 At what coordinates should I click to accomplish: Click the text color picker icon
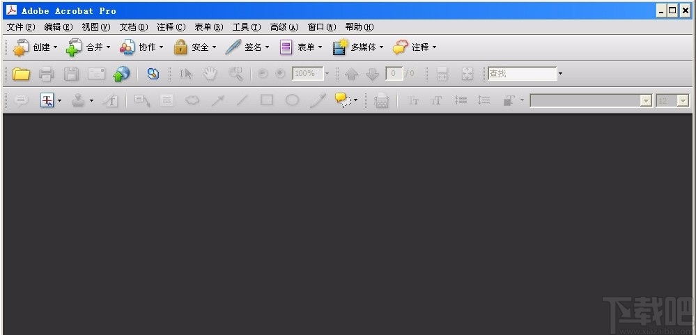click(x=509, y=101)
